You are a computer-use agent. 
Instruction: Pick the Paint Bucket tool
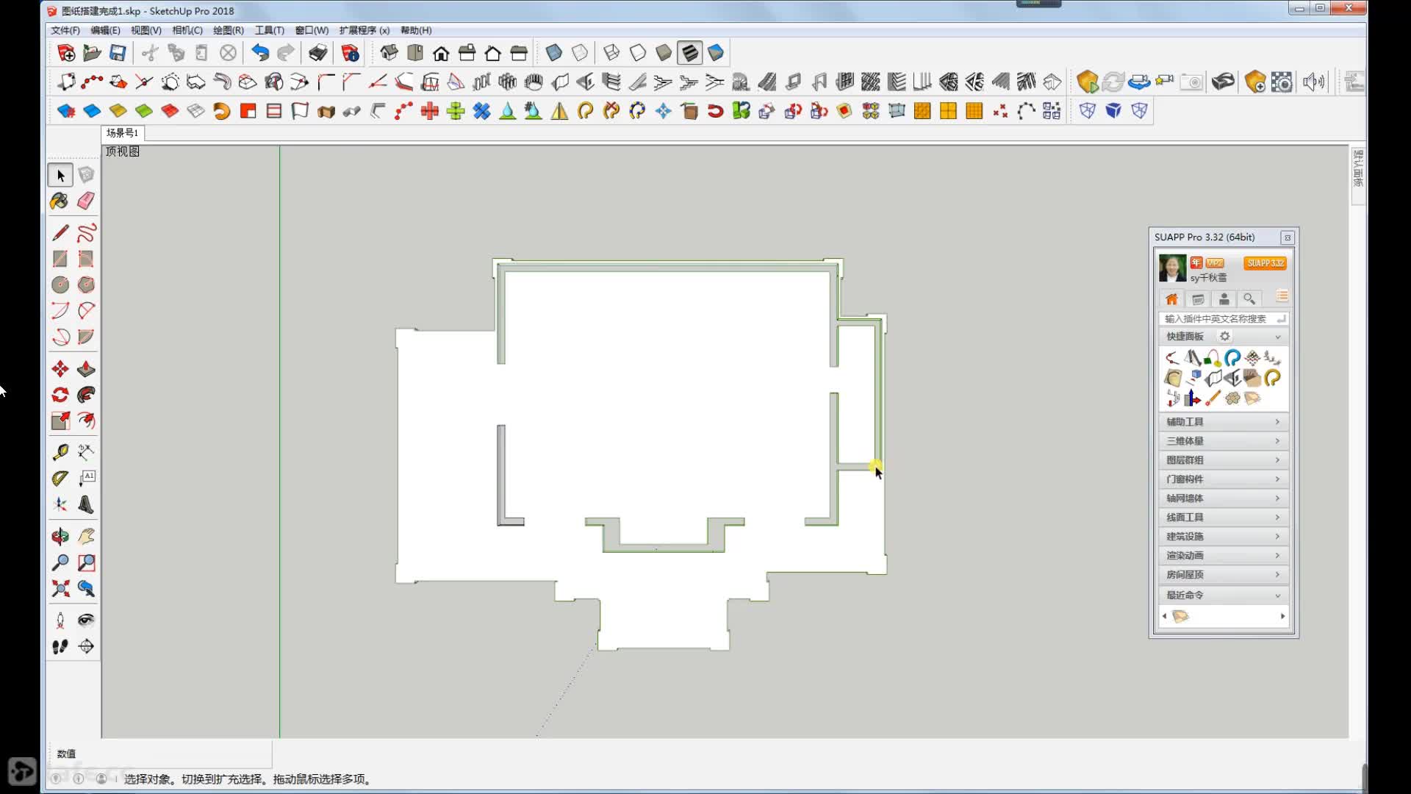point(60,201)
